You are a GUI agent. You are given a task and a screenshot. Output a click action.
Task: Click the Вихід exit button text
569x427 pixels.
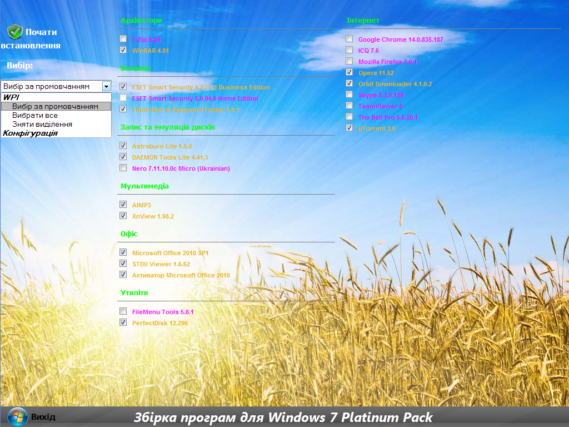coord(43,417)
